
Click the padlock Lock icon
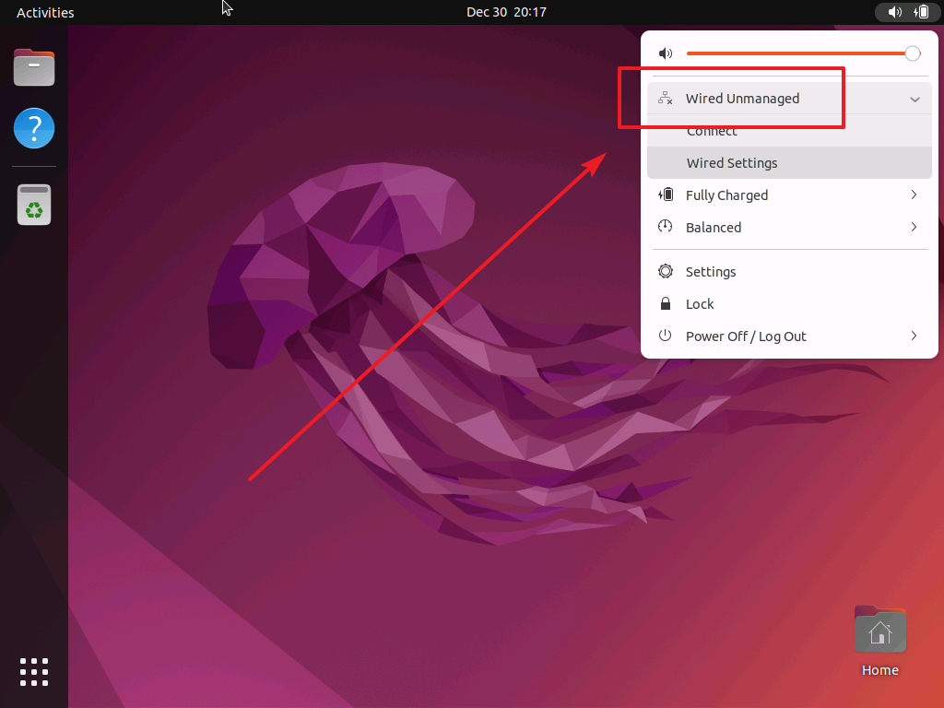[x=666, y=303]
